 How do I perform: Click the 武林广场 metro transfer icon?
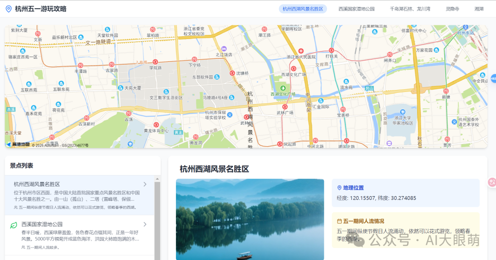tap(285, 107)
